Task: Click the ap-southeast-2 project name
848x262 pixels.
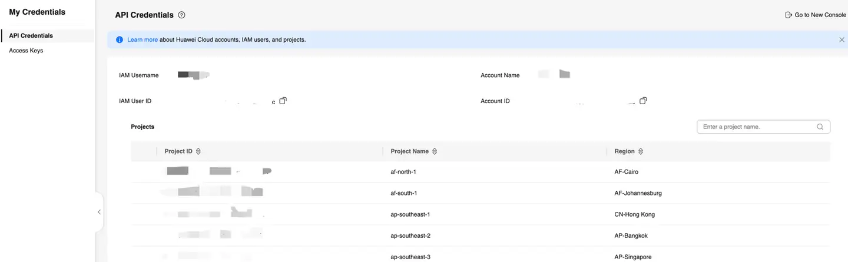Action: click(410, 236)
